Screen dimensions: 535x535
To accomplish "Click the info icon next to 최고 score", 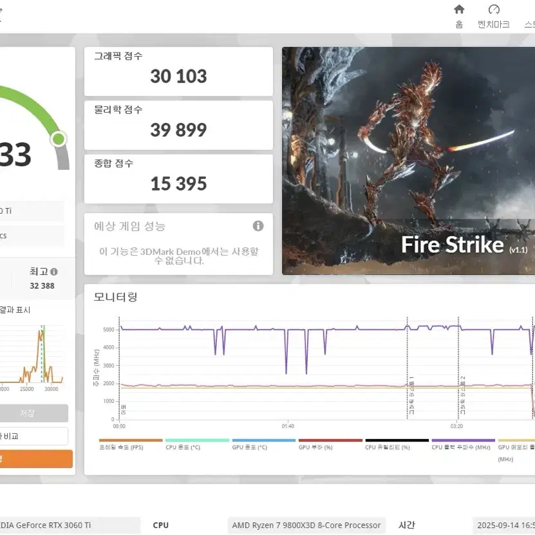I will 54,271.
